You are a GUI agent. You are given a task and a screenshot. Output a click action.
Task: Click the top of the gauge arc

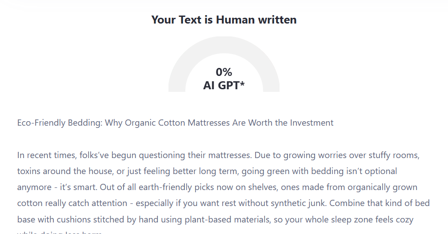[x=224, y=45]
